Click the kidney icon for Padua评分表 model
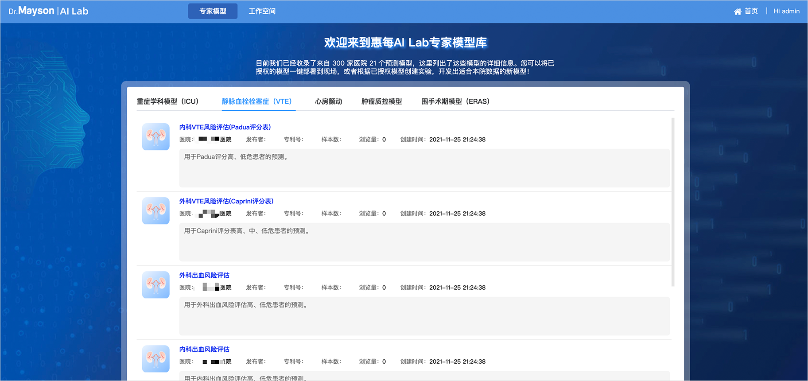 pos(155,136)
